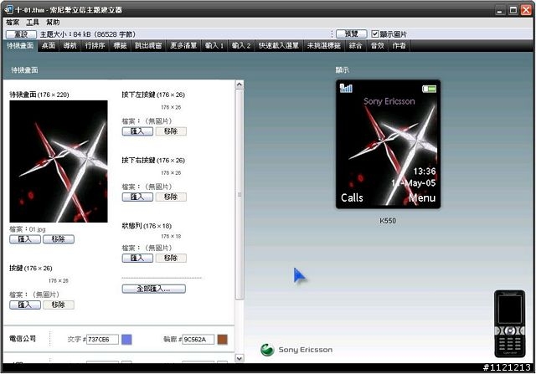
Task: Open the 未挑選標籤 tab
Action: coord(324,45)
